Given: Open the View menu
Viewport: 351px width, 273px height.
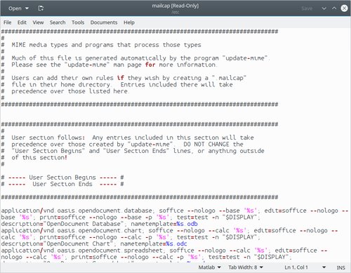Looking at the screenshot, I should tap(38, 22).
